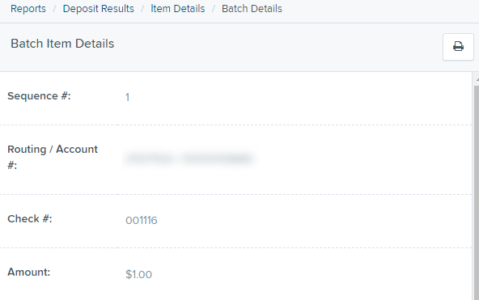Click the $1.00 amount value
Viewport: 479px width, 300px height.
138,274
